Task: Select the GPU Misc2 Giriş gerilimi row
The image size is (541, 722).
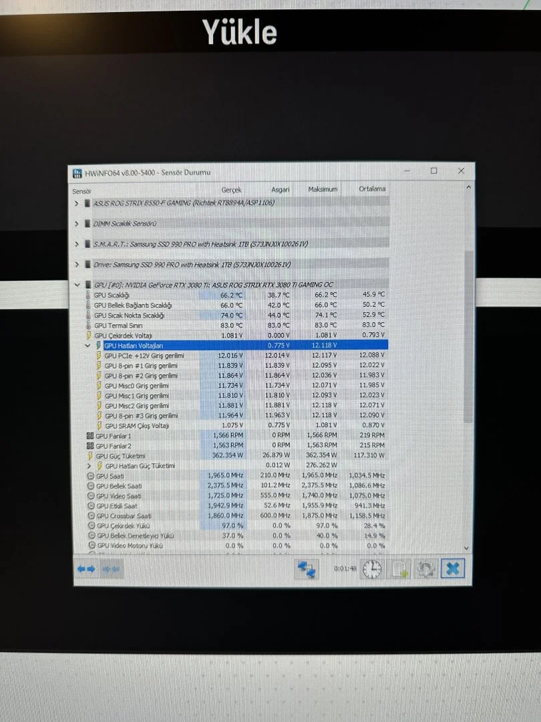Action: 240,406
